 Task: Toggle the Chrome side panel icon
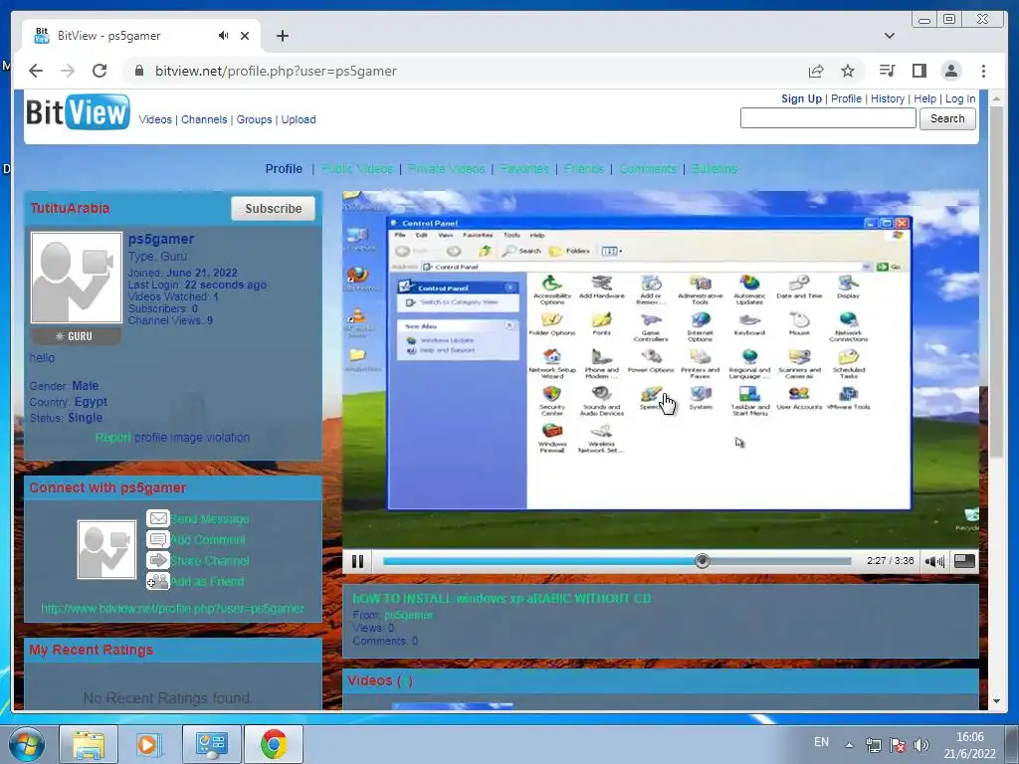click(x=918, y=71)
